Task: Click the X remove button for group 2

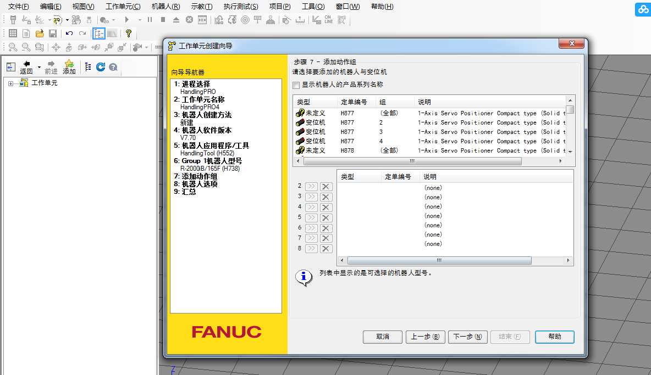Action: (x=326, y=187)
